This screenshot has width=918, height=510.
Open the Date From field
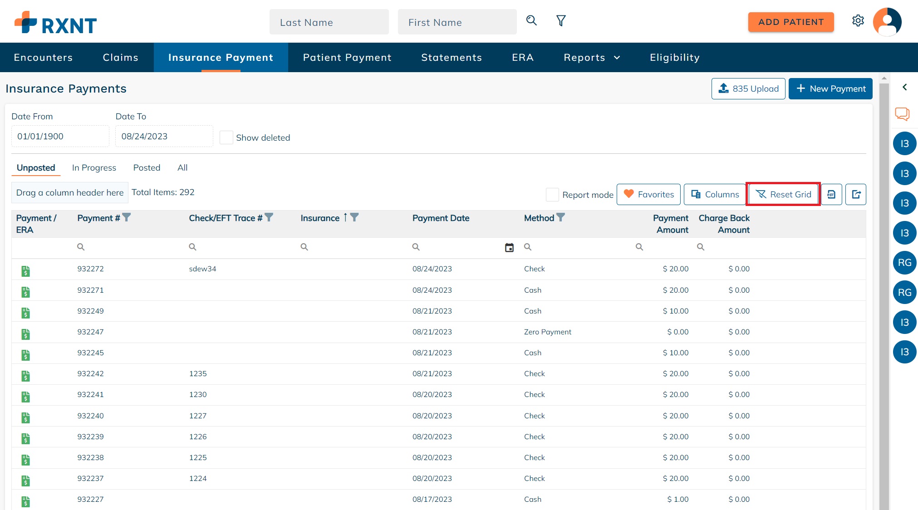(x=60, y=136)
